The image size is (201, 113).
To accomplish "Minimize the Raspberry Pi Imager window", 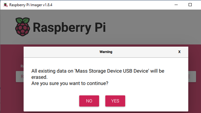I will click(176, 5).
